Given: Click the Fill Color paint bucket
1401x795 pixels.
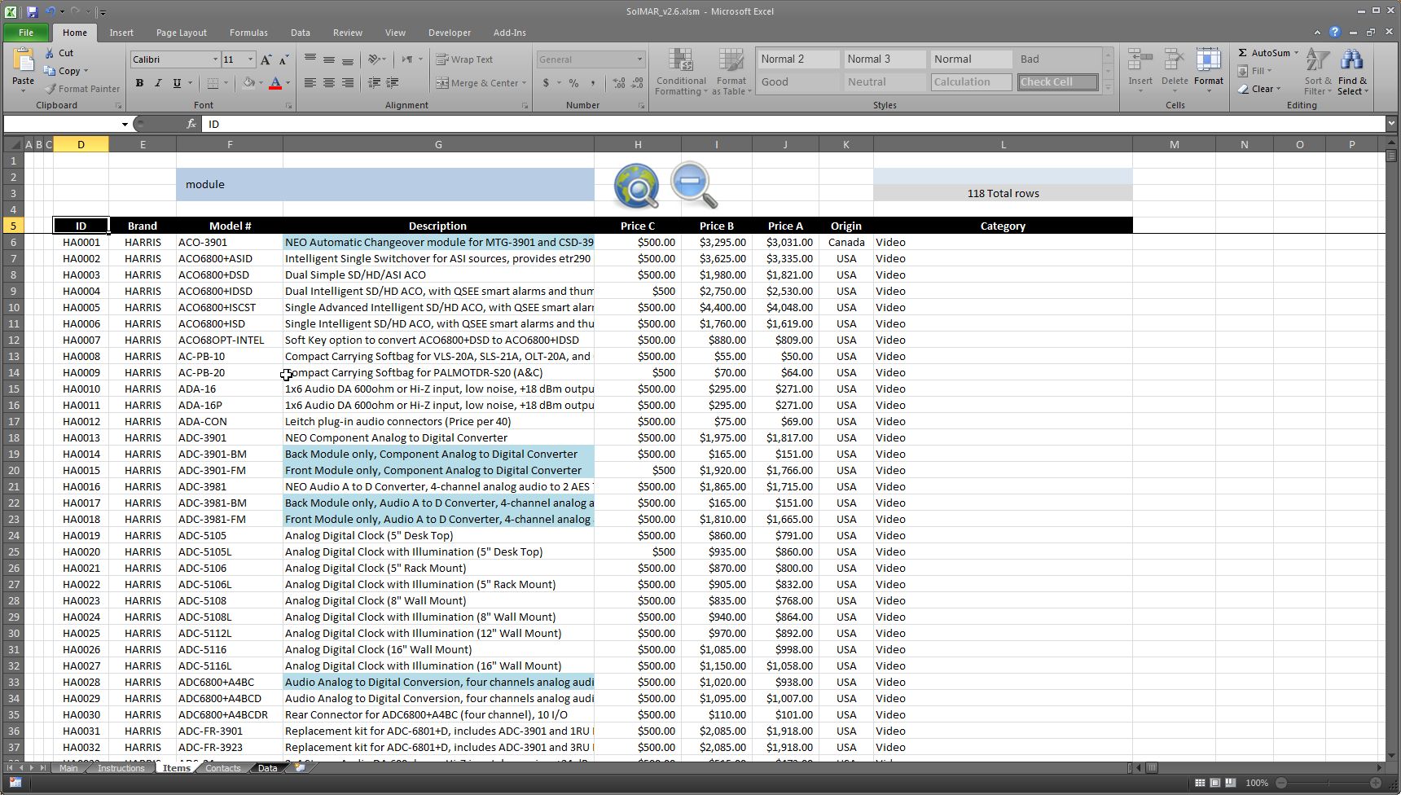Looking at the screenshot, I should [248, 82].
